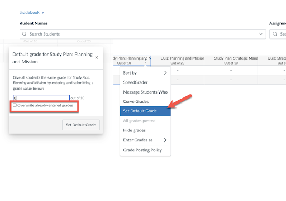The height and width of the screenshot is (201, 286).
Task: Select Hide grades menu item
Action: click(x=145, y=130)
